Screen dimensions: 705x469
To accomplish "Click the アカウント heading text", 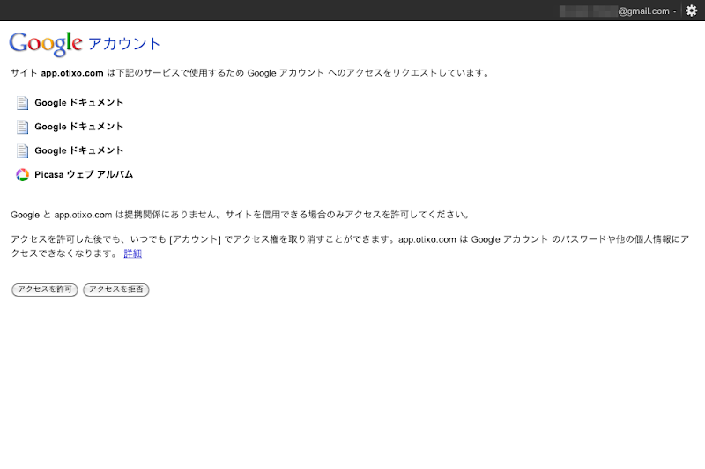I will click(x=124, y=44).
